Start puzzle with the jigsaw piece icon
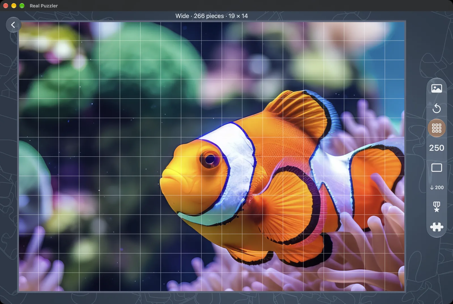Screen dimensions: 453x304 (437, 227)
